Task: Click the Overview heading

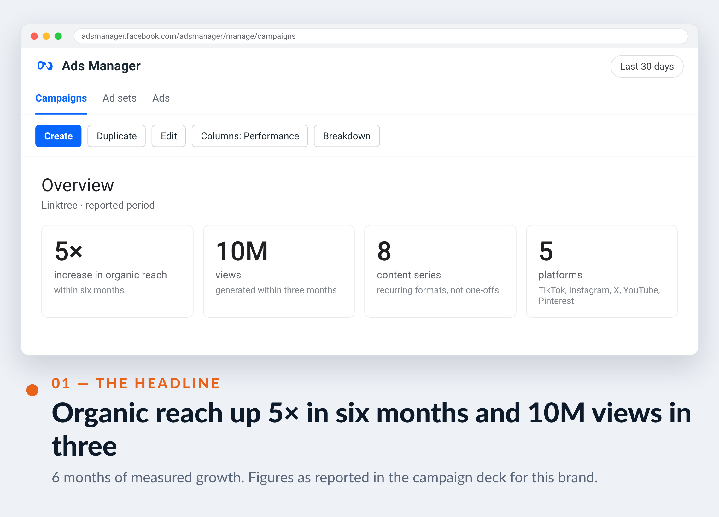Action: 78,185
